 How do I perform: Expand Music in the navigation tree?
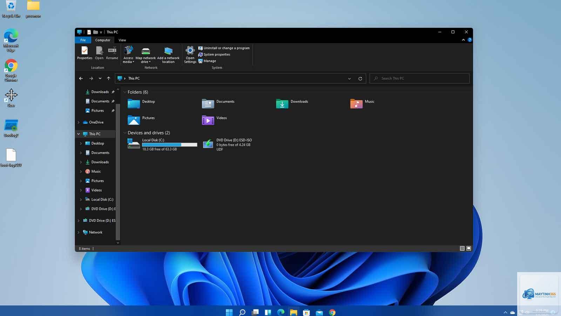tap(81, 171)
